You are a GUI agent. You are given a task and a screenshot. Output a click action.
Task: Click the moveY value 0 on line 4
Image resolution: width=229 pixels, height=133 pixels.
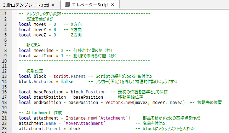click(x=55, y=30)
